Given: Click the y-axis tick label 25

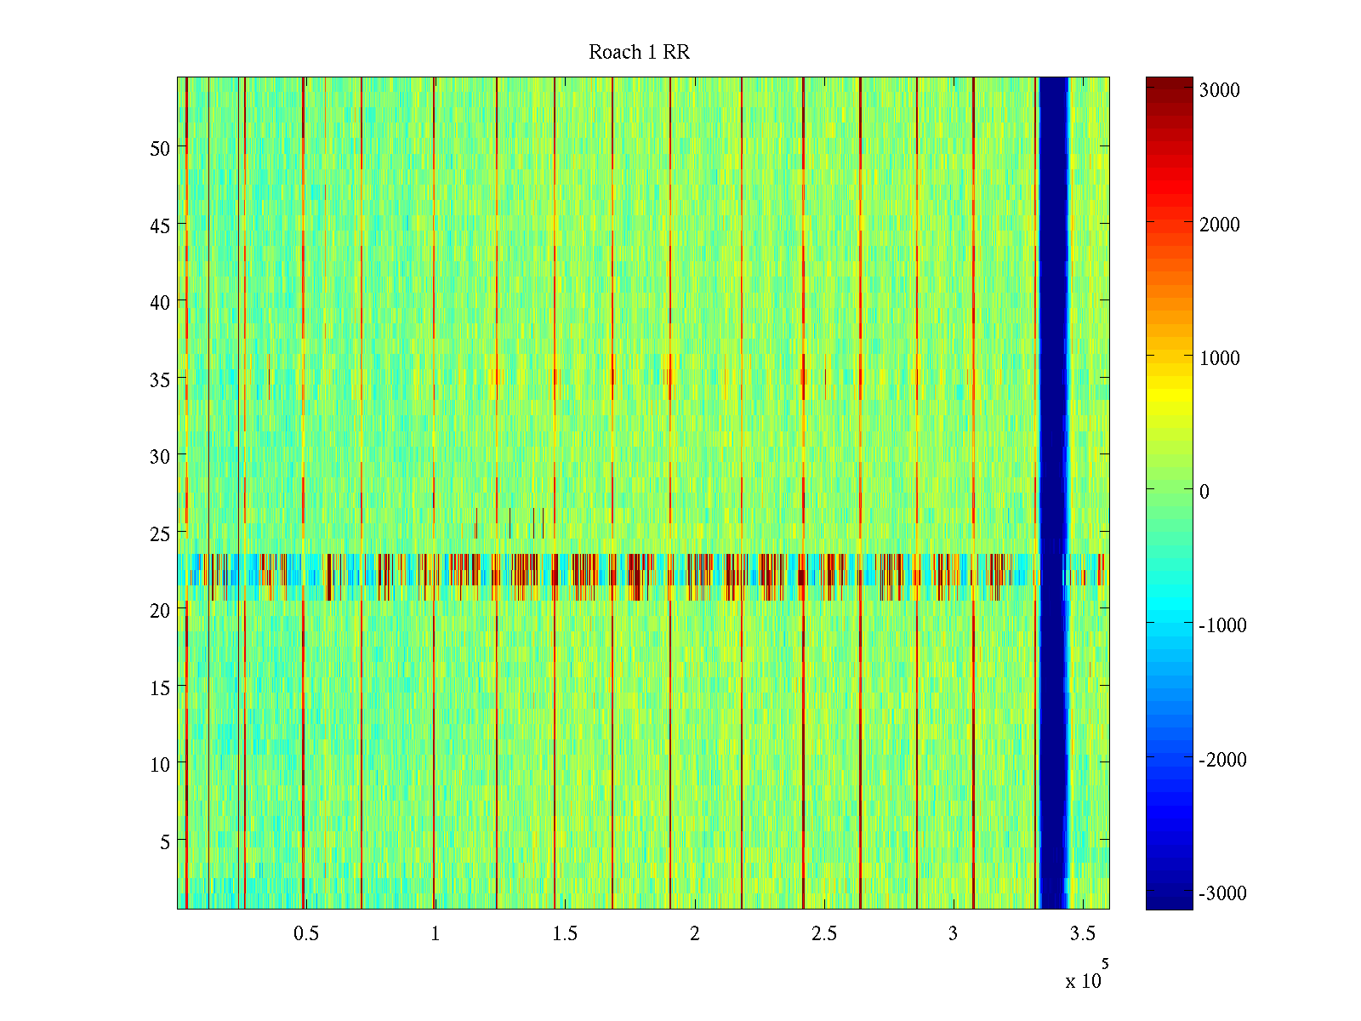Looking at the screenshot, I should point(160,533).
